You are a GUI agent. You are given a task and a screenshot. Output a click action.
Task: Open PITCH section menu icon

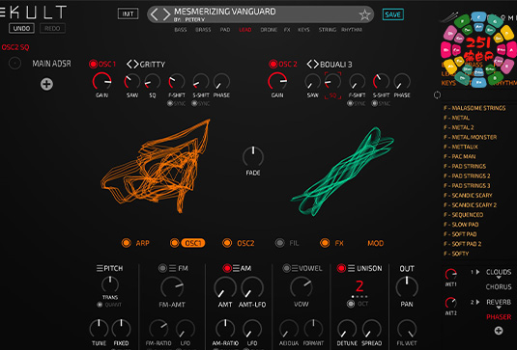click(x=100, y=268)
